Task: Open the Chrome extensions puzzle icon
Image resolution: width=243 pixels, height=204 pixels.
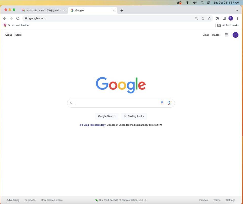Action: [x=217, y=18]
